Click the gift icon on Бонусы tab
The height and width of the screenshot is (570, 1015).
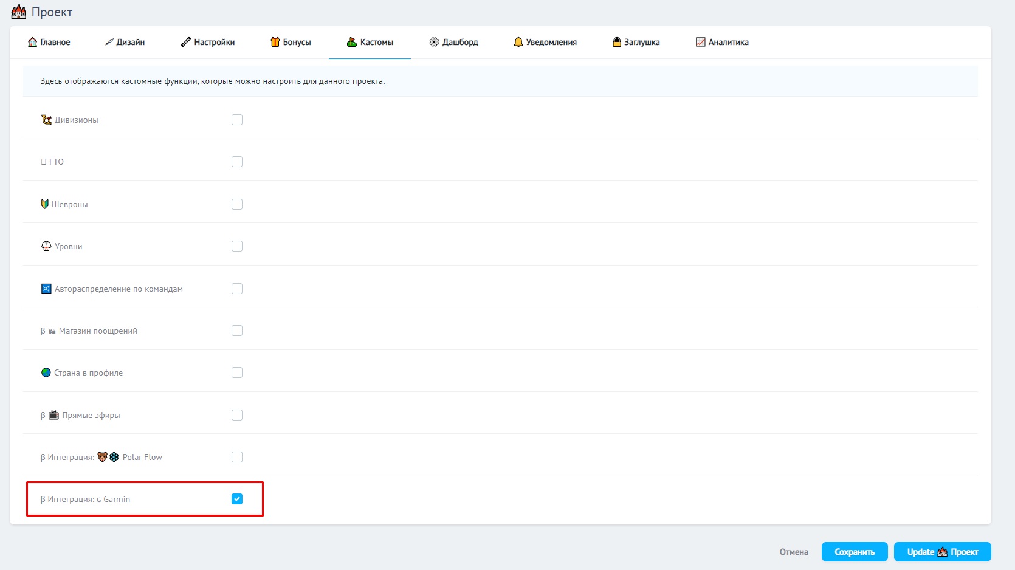275,42
